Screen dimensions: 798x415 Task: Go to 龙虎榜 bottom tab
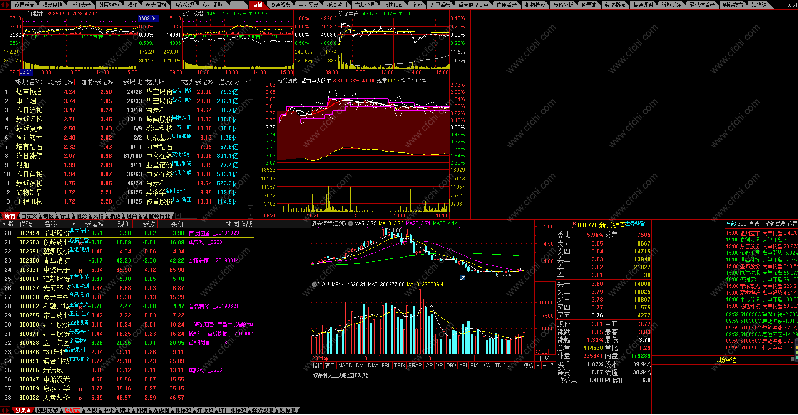(x=161, y=410)
